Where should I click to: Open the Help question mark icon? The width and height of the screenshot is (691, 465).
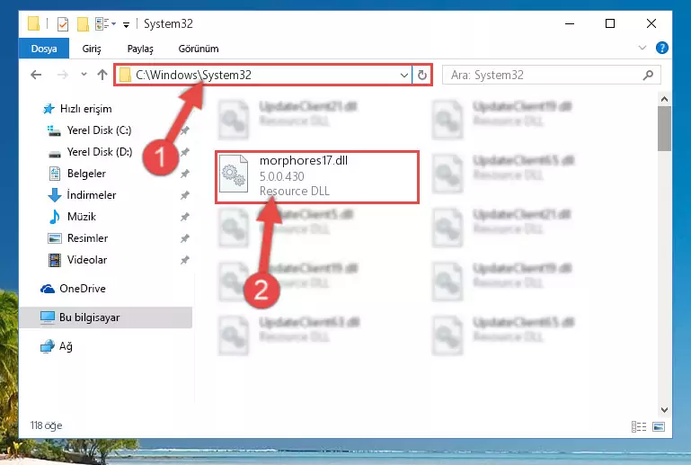[x=662, y=48]
